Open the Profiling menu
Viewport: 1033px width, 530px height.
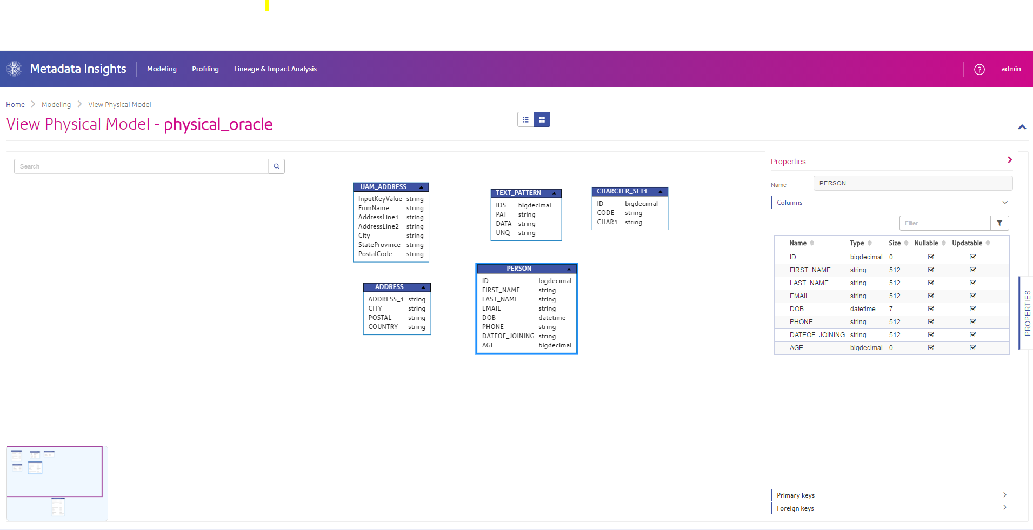(205, 69)
